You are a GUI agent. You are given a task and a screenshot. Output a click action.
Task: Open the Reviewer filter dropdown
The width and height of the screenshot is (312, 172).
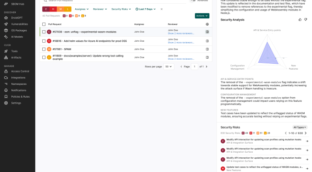[100, 9]
